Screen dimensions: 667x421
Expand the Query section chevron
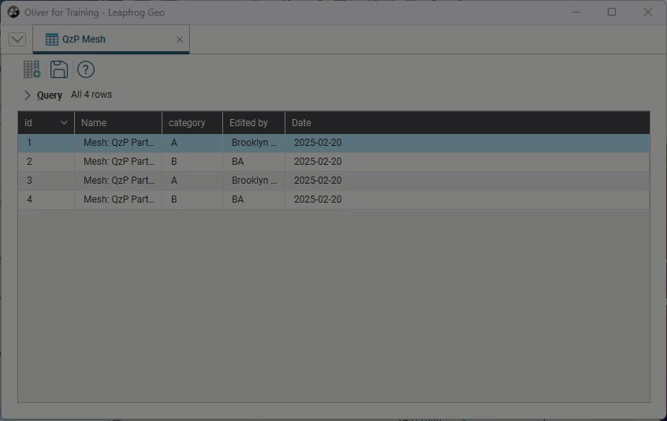coord(28,95)
